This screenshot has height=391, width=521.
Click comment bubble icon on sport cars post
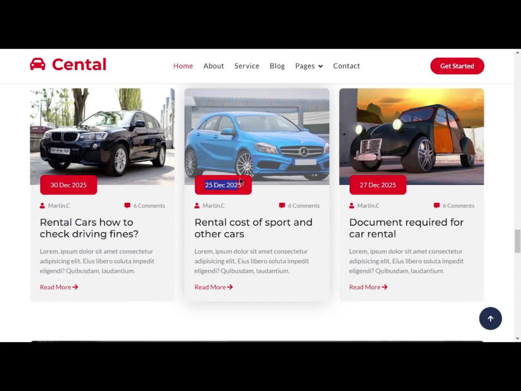[x=282, y=205]
